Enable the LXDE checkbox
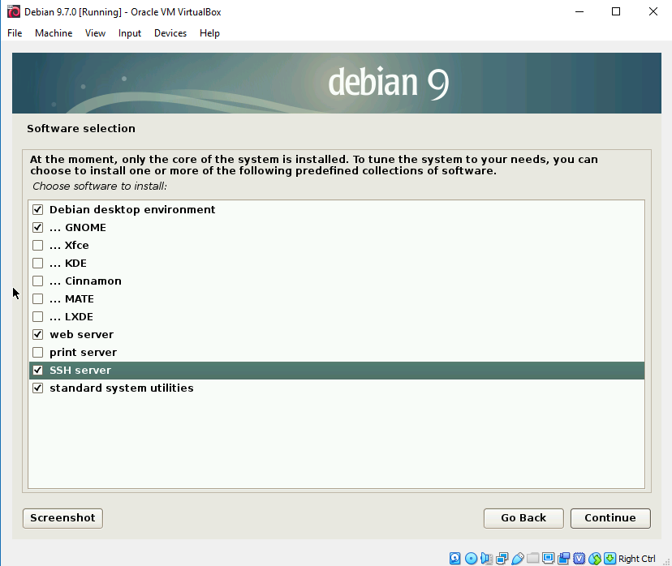Screen dimensions: 672x566 click(x=37, y=316)
